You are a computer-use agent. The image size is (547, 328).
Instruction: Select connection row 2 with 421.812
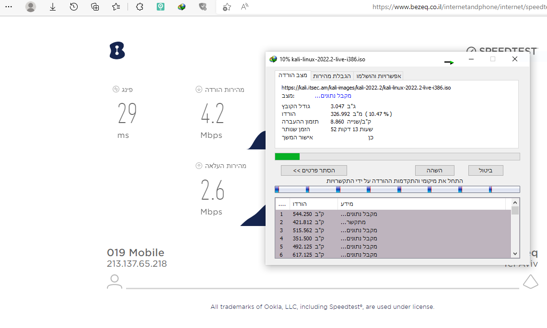(393, 222)
